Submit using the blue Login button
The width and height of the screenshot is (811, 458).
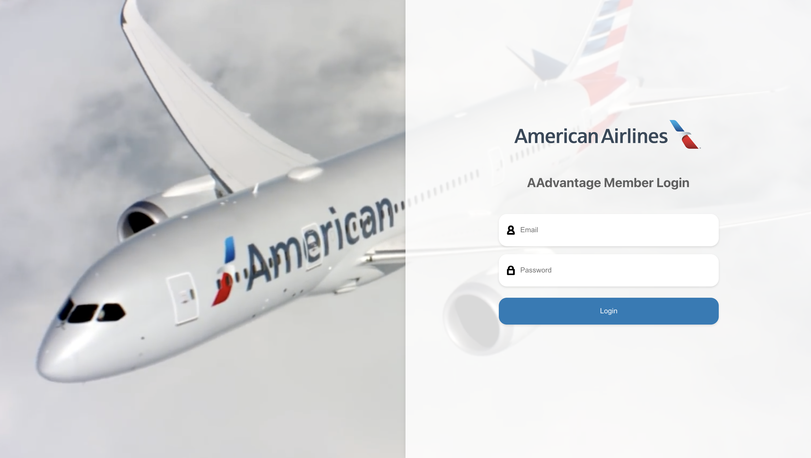click(608, 311)
